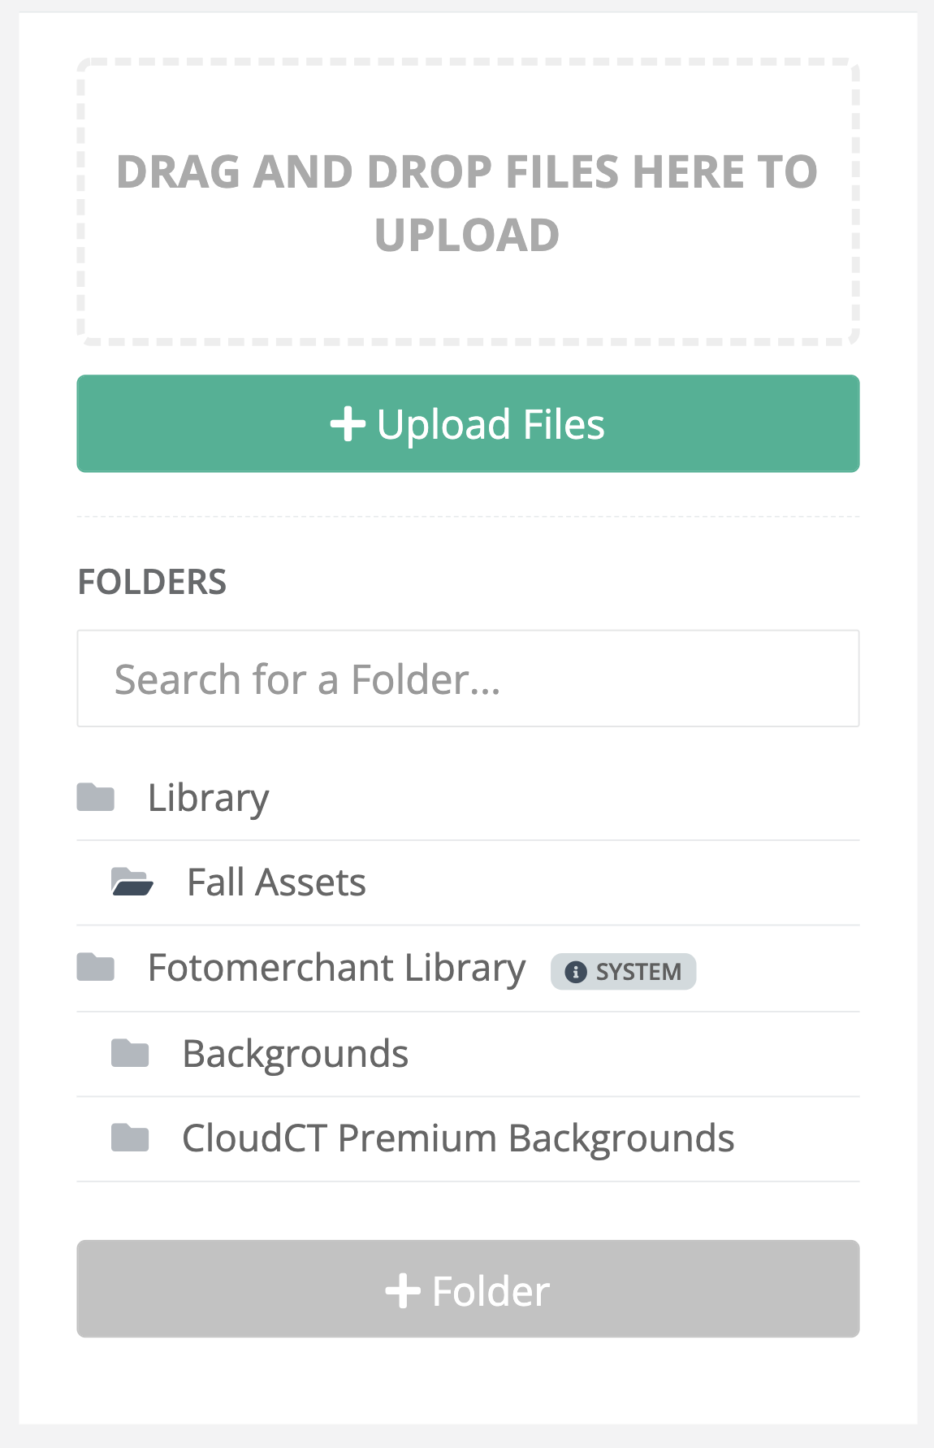Screen dimensions: 934x1448
Task: Click the open Fall Assets folder icon
Action: tap(132, 882)
